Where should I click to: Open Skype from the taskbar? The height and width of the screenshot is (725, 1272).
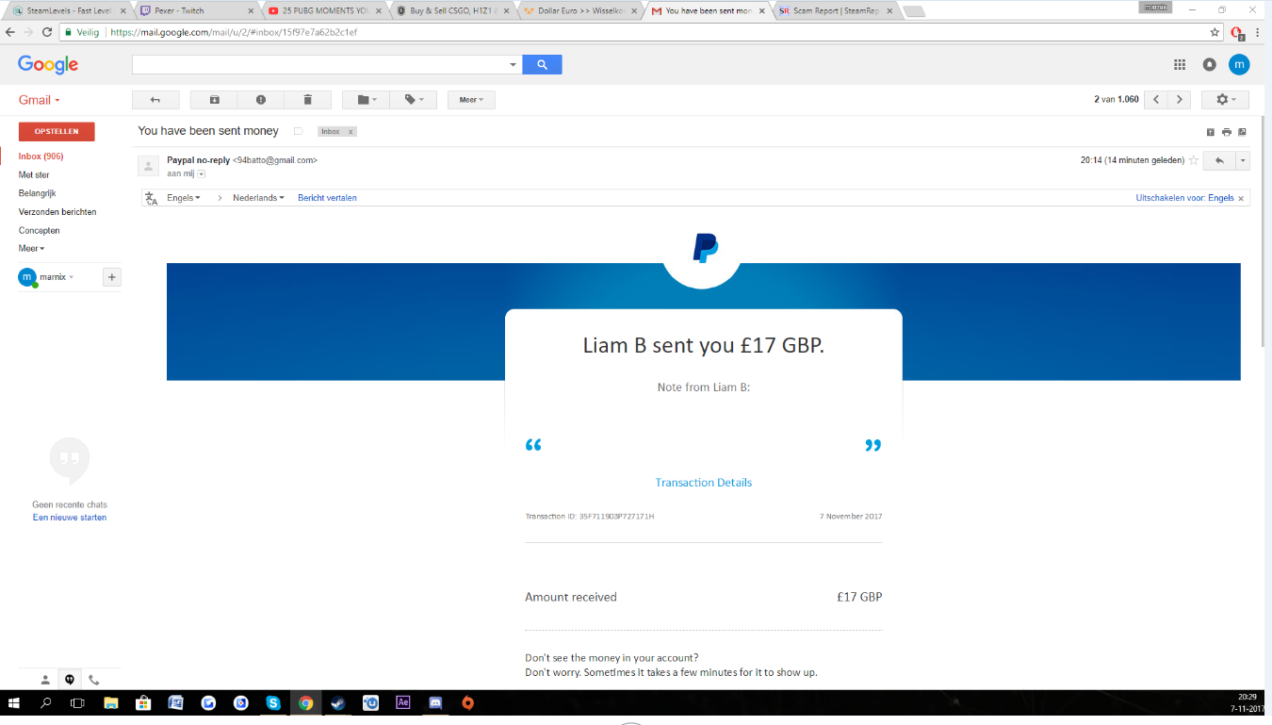(273, 702)
